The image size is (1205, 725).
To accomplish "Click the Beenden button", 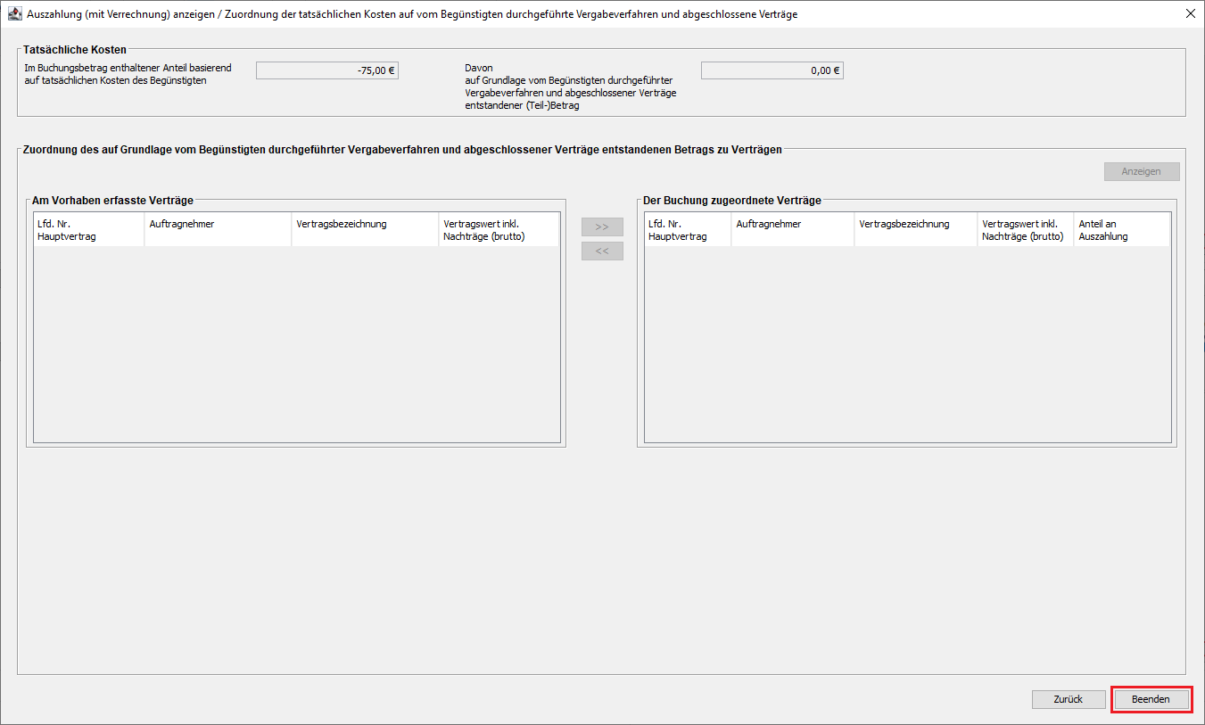I will pyautogui.click(x=1151, y=699).
